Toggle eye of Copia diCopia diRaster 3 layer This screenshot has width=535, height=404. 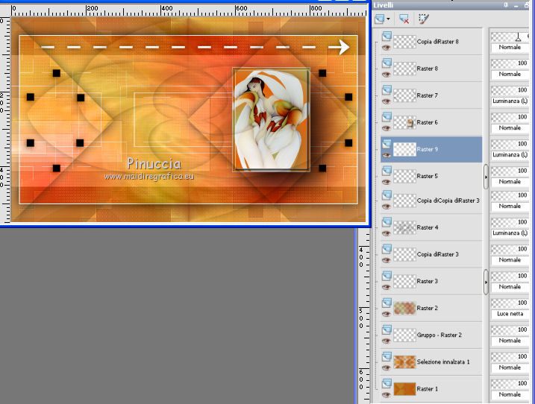point(387,206)
